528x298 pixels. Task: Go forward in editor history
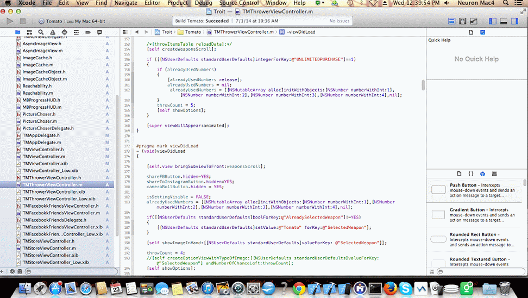[x=146, y=32]
